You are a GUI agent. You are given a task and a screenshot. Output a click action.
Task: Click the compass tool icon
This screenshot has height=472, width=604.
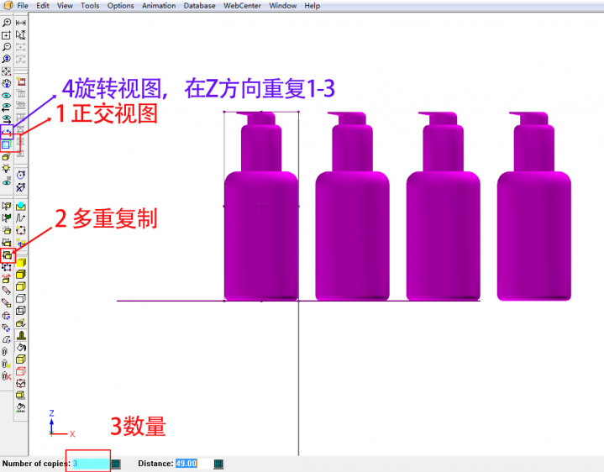point(21,187)
